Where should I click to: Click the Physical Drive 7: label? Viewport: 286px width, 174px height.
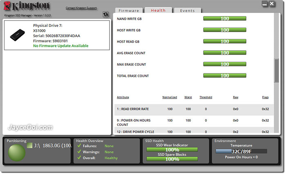point(48,26)
